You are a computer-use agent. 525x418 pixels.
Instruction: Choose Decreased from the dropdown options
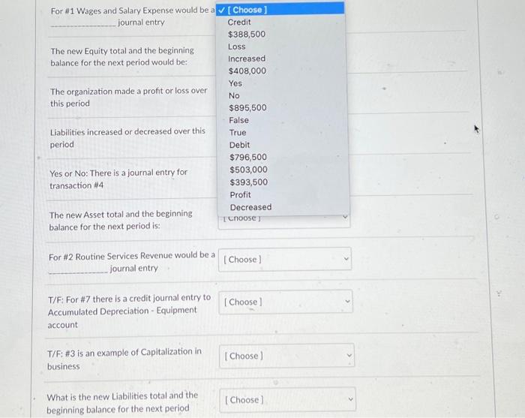250,207
